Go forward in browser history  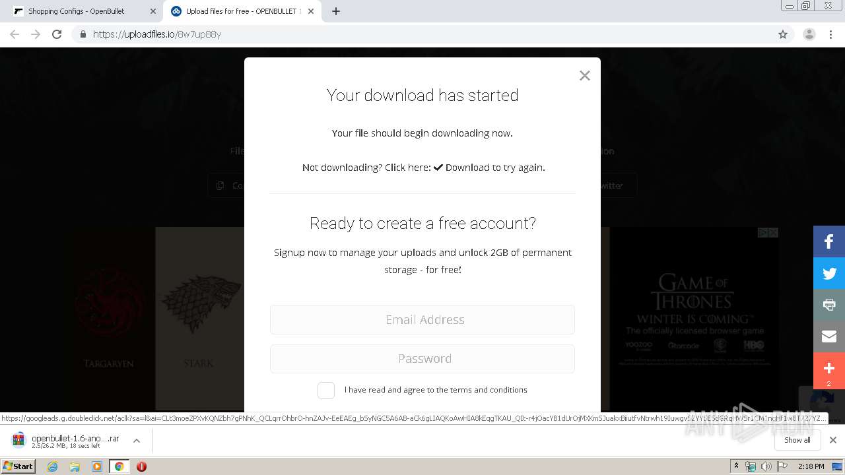[x=36, y=34]
